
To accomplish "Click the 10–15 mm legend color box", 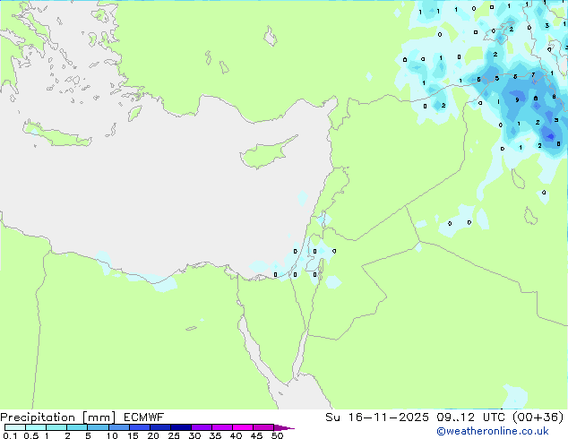I will tap(119, 427).
